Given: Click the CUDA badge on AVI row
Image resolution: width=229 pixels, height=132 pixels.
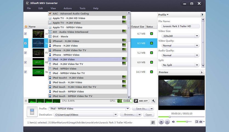Looking at the screenshot, I should tap(124, 31).
